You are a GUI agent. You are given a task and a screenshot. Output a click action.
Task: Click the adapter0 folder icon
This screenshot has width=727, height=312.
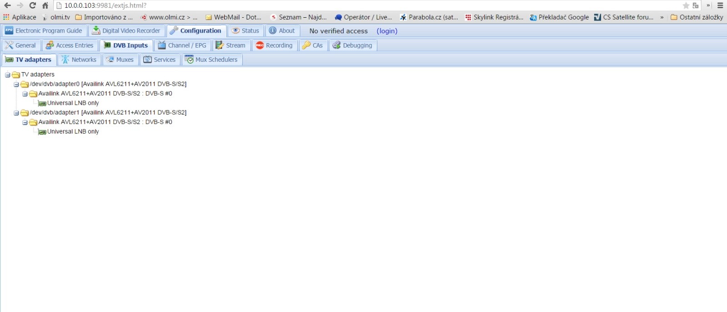coord(25,84)
